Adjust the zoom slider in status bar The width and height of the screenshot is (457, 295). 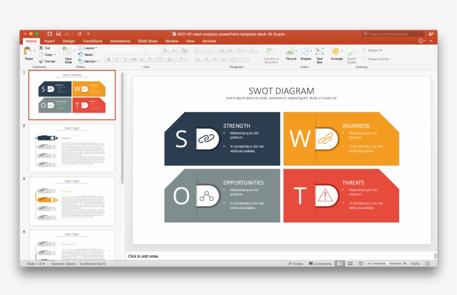coord(387,263)
